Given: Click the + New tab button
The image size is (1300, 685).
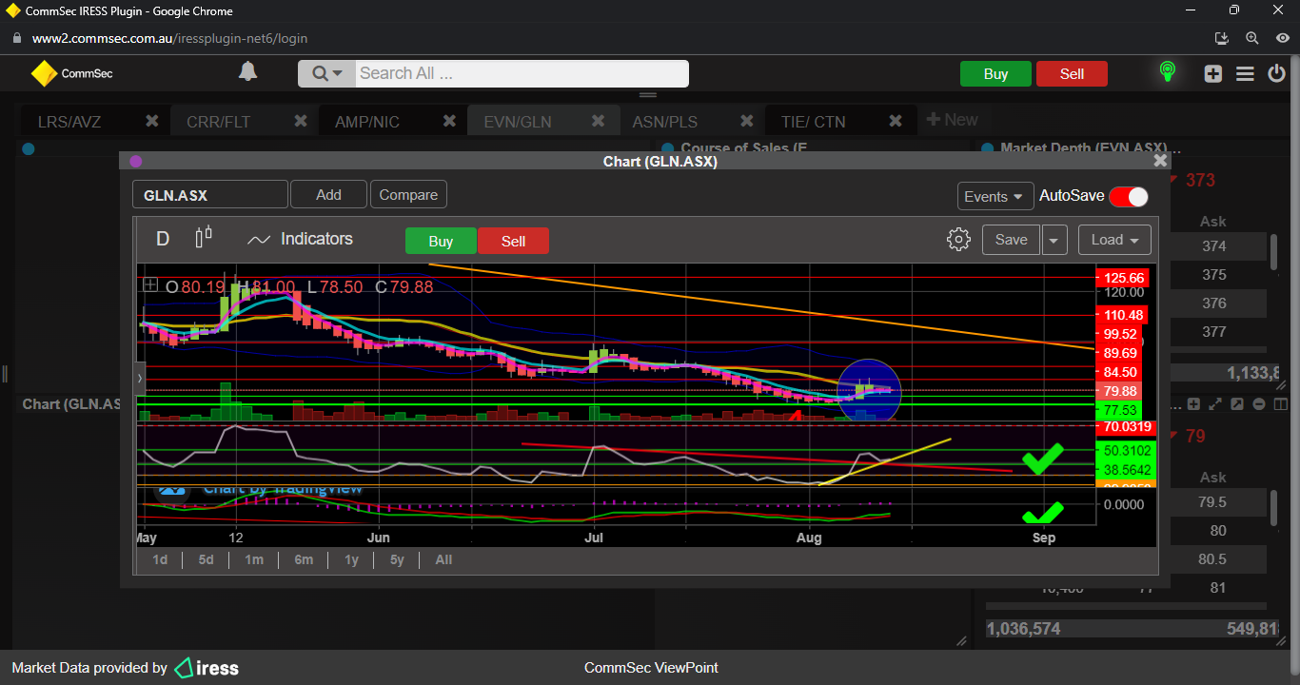Looking at the screenshot, I should point(952,120).
